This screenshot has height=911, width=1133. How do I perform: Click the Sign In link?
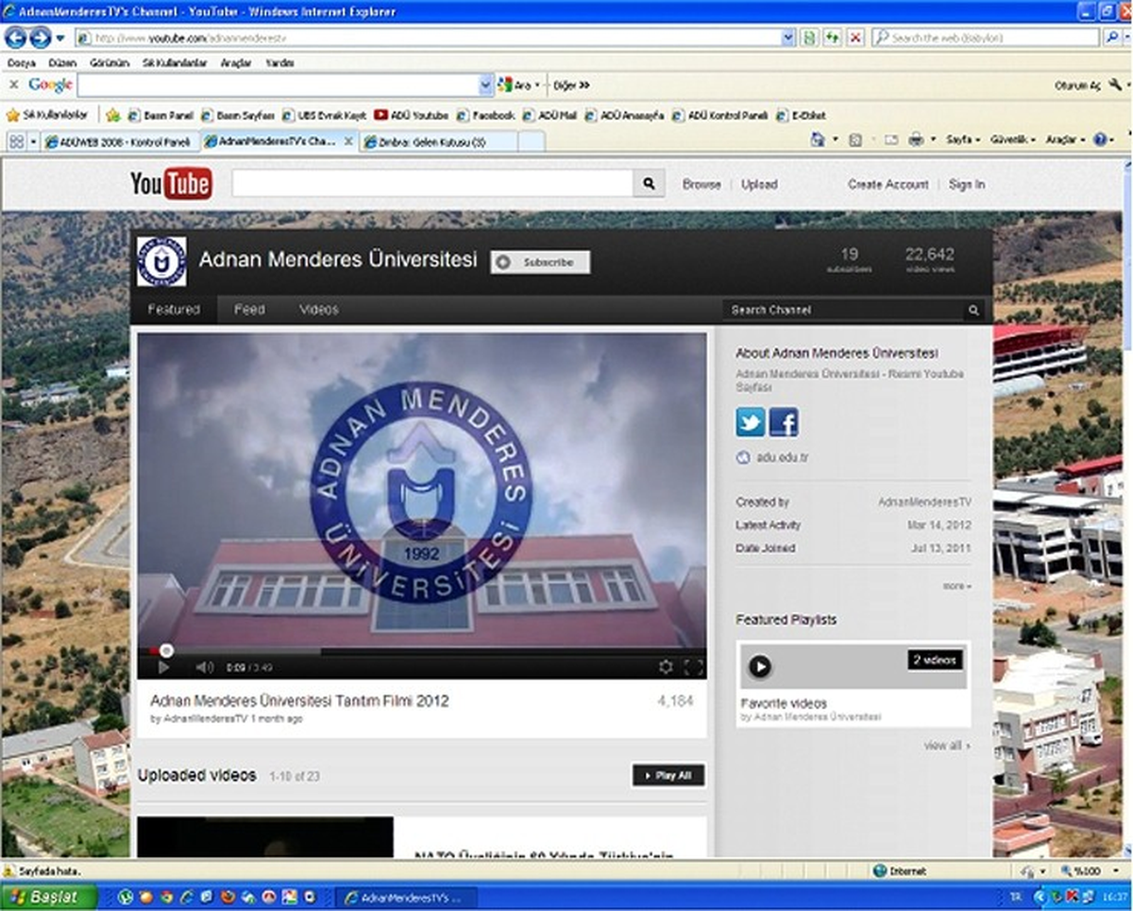point(967,184)
